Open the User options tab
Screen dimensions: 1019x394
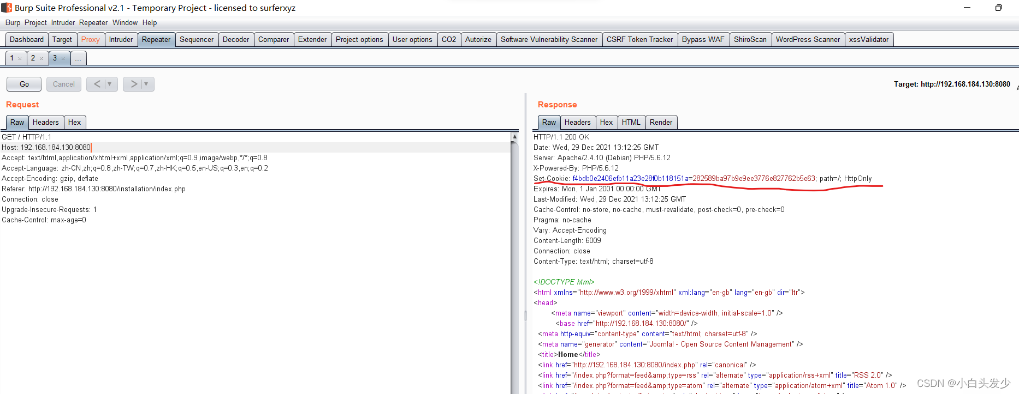[x=412, y=39]
